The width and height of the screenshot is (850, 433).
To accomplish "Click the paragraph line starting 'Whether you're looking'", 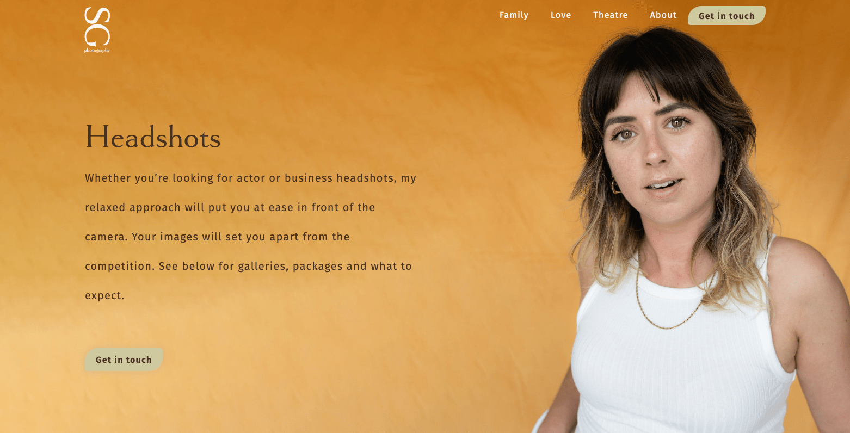I will [250, 178].
